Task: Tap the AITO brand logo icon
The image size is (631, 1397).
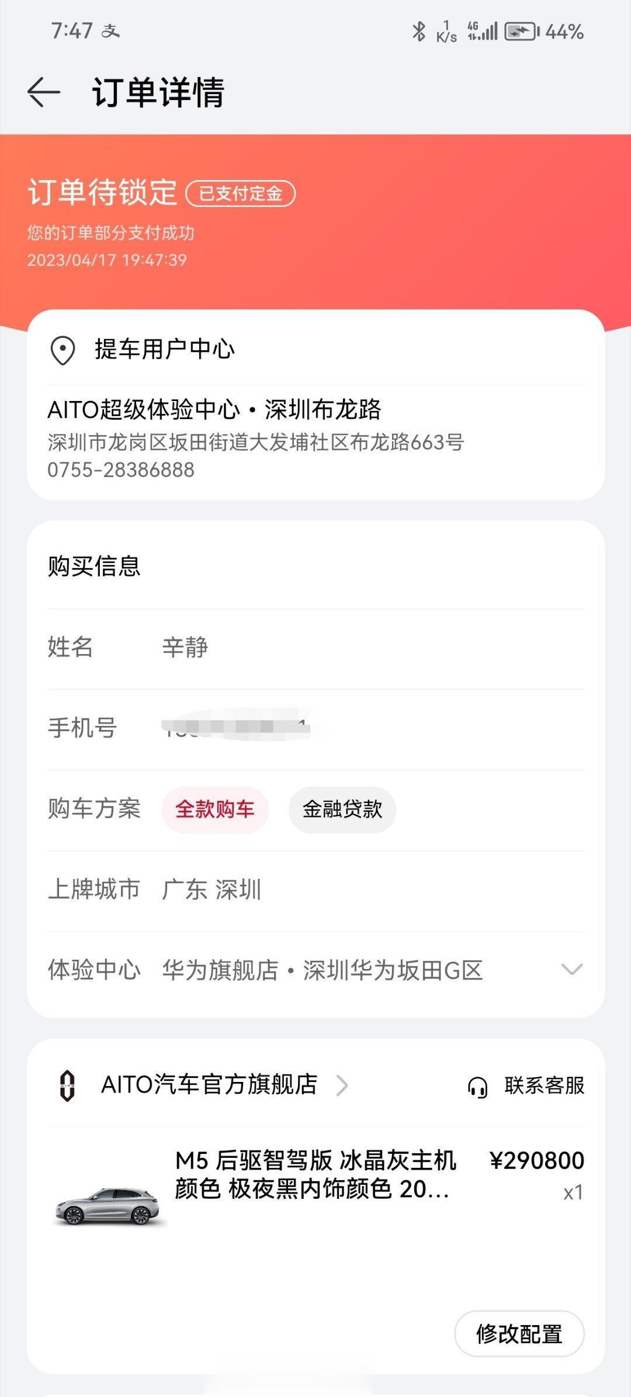Action: (68, 1085)
